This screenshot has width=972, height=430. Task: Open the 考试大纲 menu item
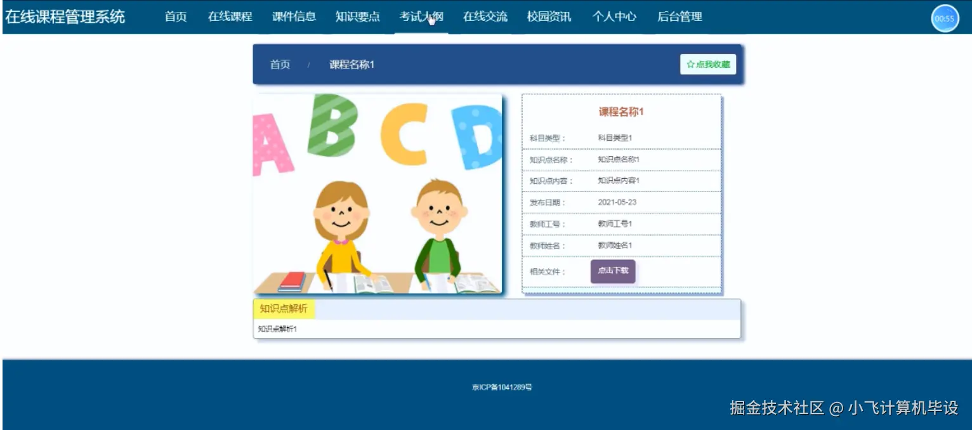(x=422, y=17)
